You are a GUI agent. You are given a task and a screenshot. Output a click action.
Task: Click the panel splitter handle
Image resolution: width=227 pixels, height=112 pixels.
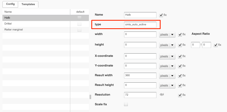click(90, 97)
